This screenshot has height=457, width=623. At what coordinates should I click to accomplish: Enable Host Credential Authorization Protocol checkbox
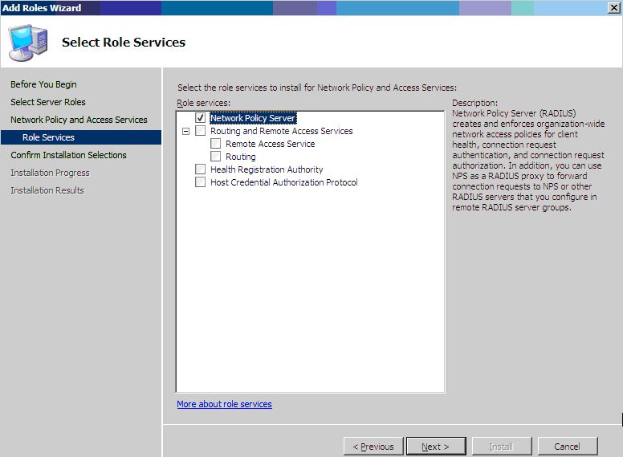[x=200, y=182]
